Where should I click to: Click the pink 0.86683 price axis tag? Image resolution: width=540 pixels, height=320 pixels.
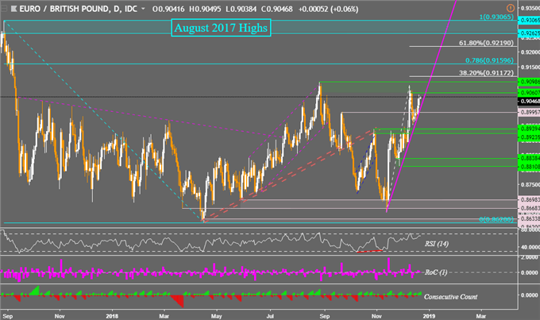[529, 208]
